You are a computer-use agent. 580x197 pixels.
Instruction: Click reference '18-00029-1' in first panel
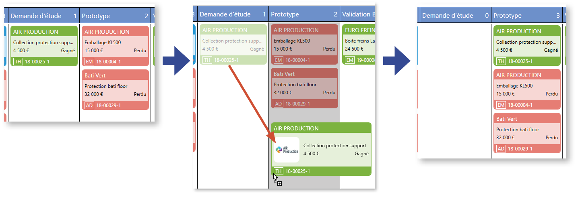pos(109,106)
